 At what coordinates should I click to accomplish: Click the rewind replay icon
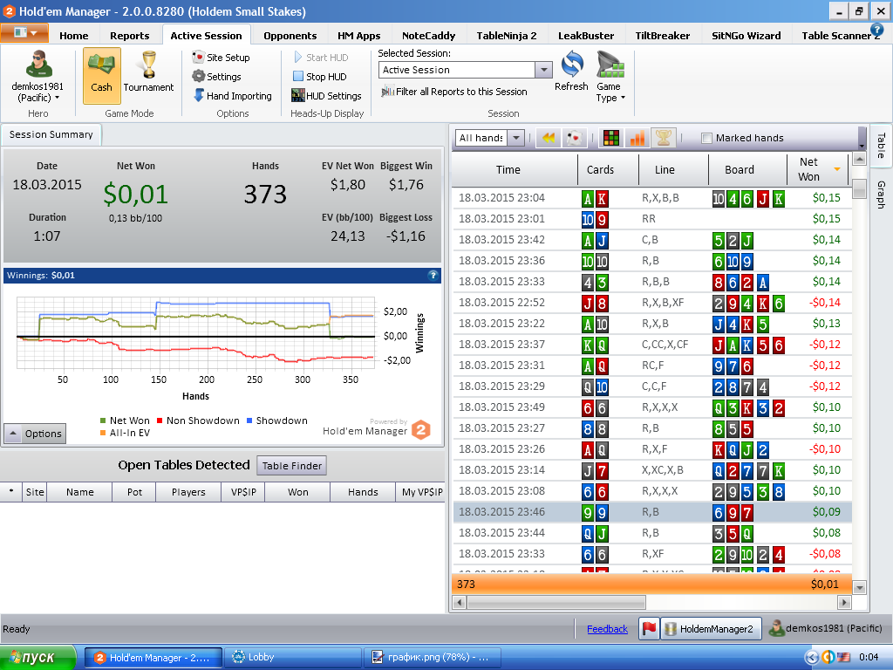tap(548, 137)
